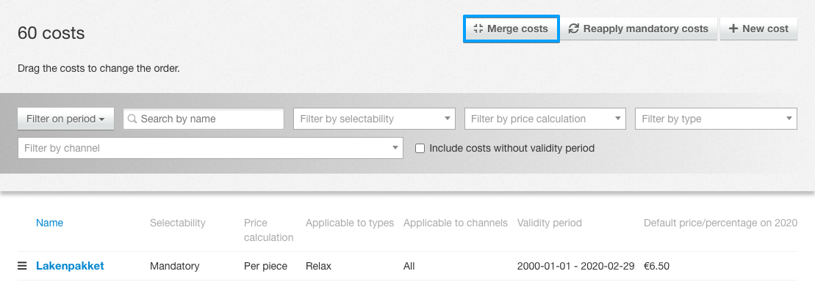Screen dimensions: 815x282
Task: Click the Reapply mandatory costs button
Action: coord(639,29)
